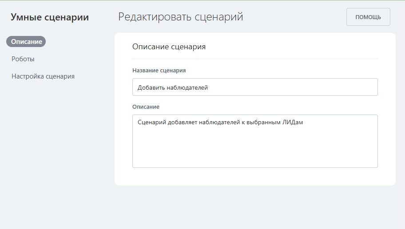
Task: Open Настройка сценария in the sidebar
Action: (43, 76)
